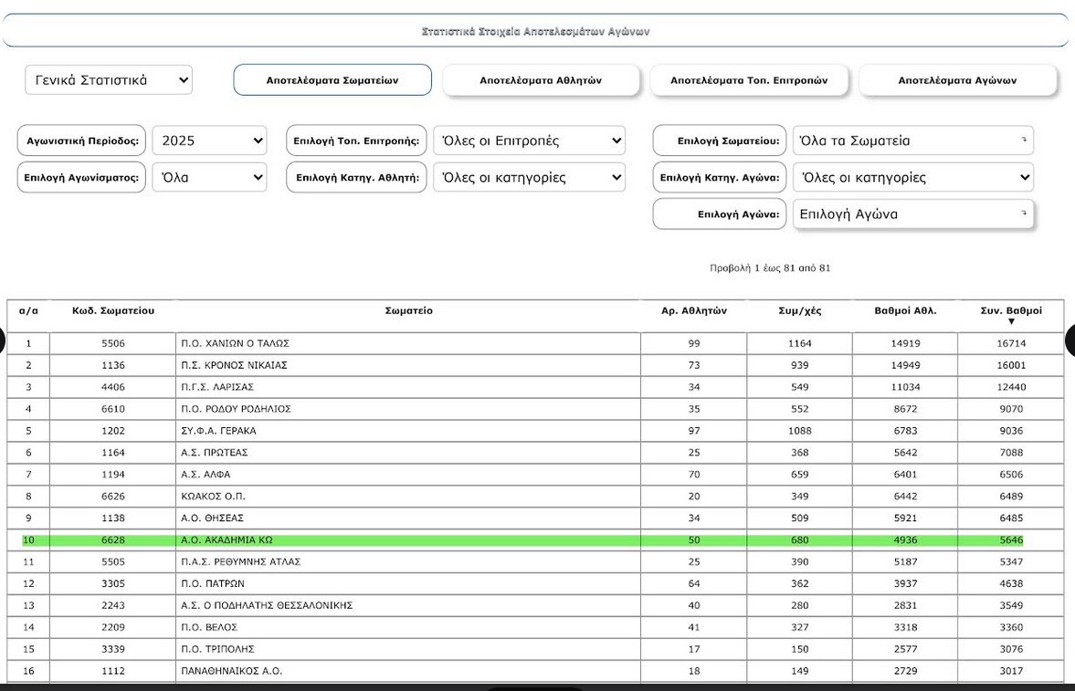This screenshot has width=1075, height=691.
Task: Sort by the Βαθμοί Αθλ. column header
Action: (904, 311)
